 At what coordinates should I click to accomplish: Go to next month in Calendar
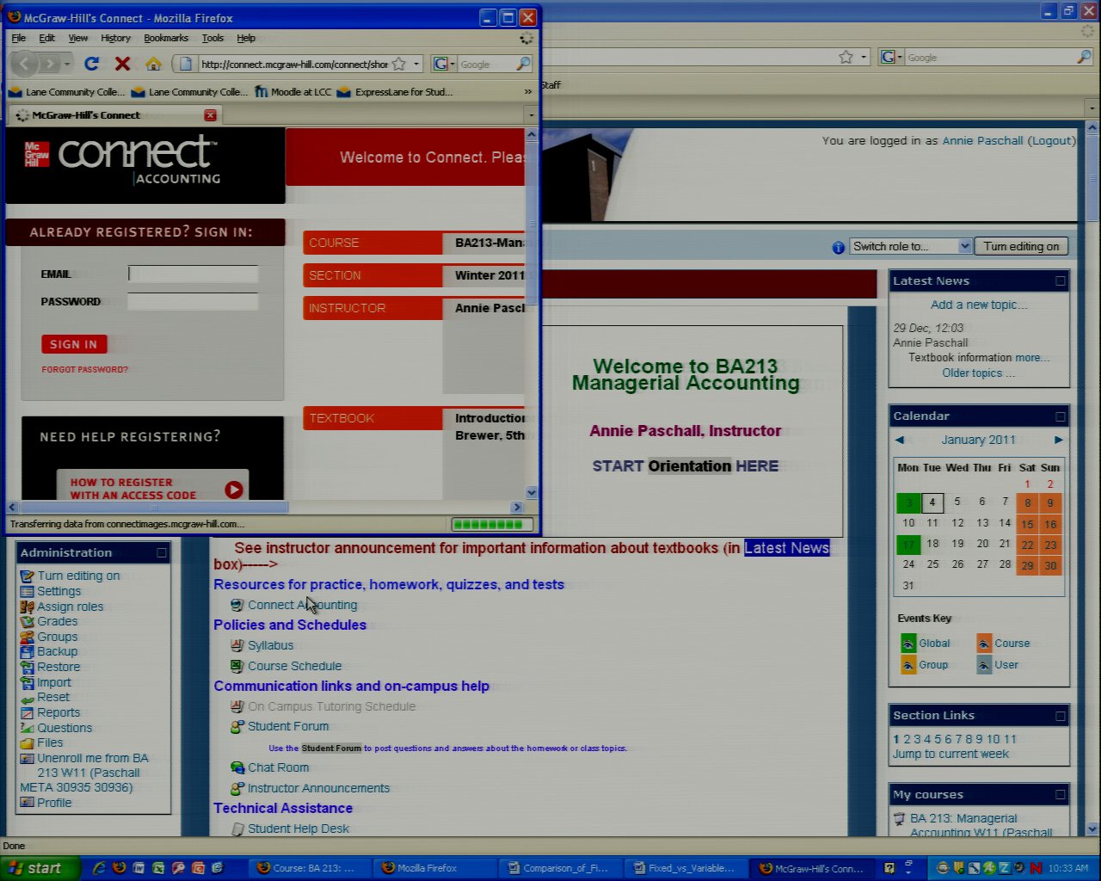coord(1058,440)
